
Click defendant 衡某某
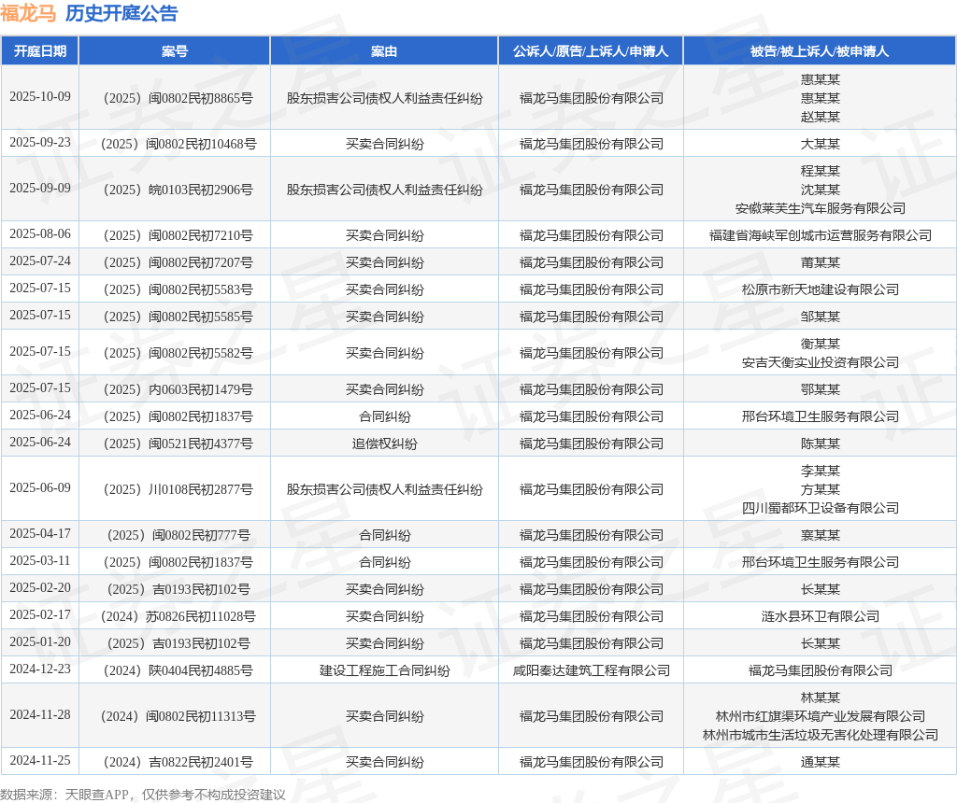[x=821, y=344]
